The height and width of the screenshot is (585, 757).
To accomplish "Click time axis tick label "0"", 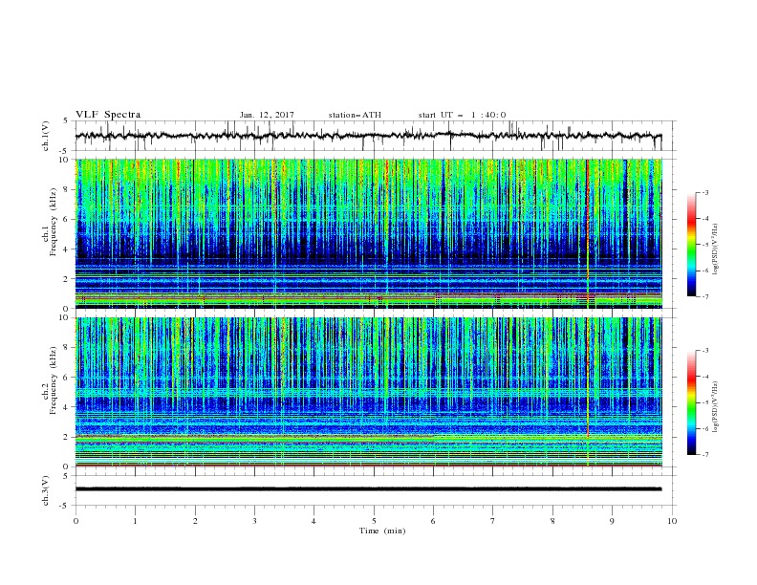I will point(76,521).
